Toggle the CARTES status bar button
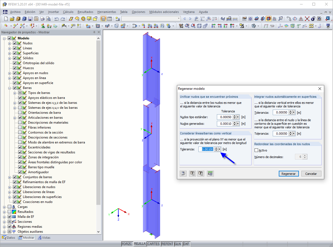Image resolution: width=333 pixels, height=247 pixels. [x=153, y=244]
